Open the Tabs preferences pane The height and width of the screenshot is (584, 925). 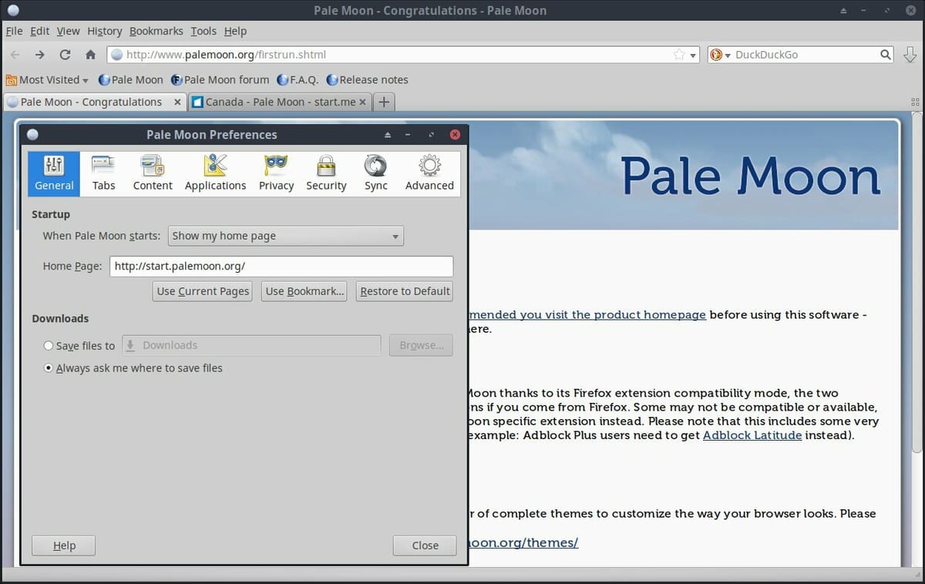click(x=103, y=172)
